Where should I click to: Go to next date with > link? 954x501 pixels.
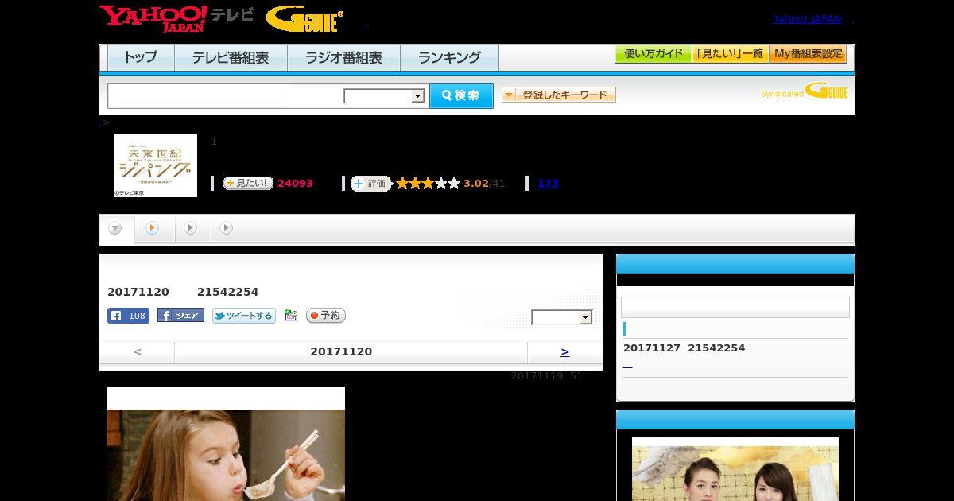pyautogui.click(x=564, y=351)
